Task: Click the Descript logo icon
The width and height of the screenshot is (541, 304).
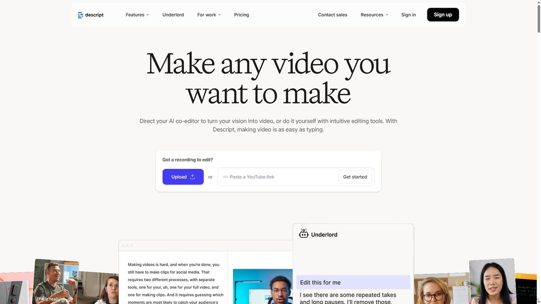Action: coord(80,15)
